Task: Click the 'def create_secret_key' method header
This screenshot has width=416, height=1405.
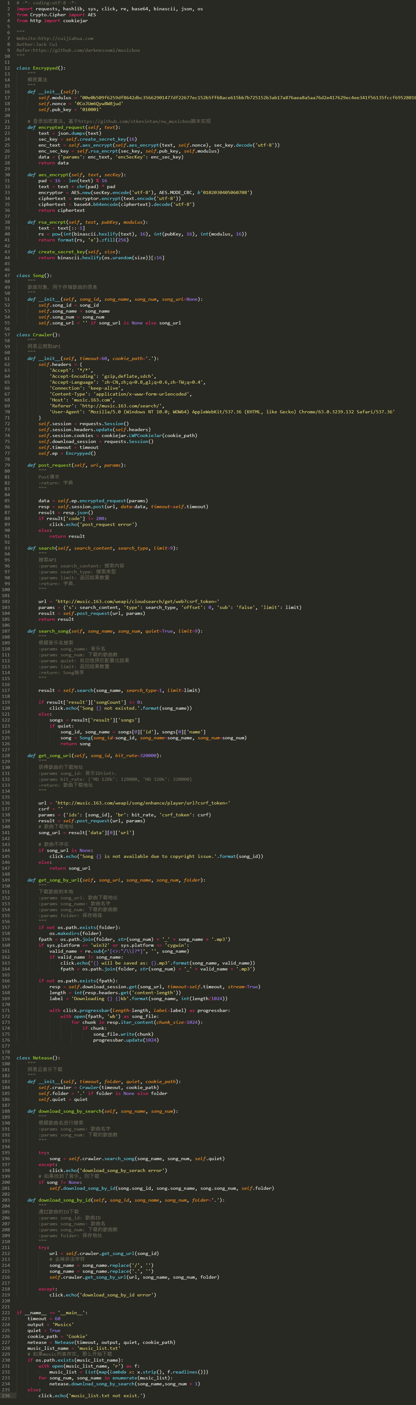Action: coord(74,252)
